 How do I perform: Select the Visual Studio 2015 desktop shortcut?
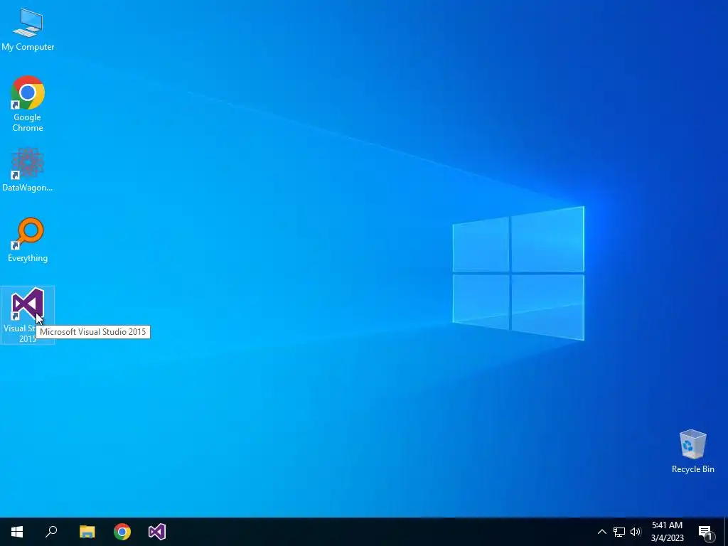(28, 315)
